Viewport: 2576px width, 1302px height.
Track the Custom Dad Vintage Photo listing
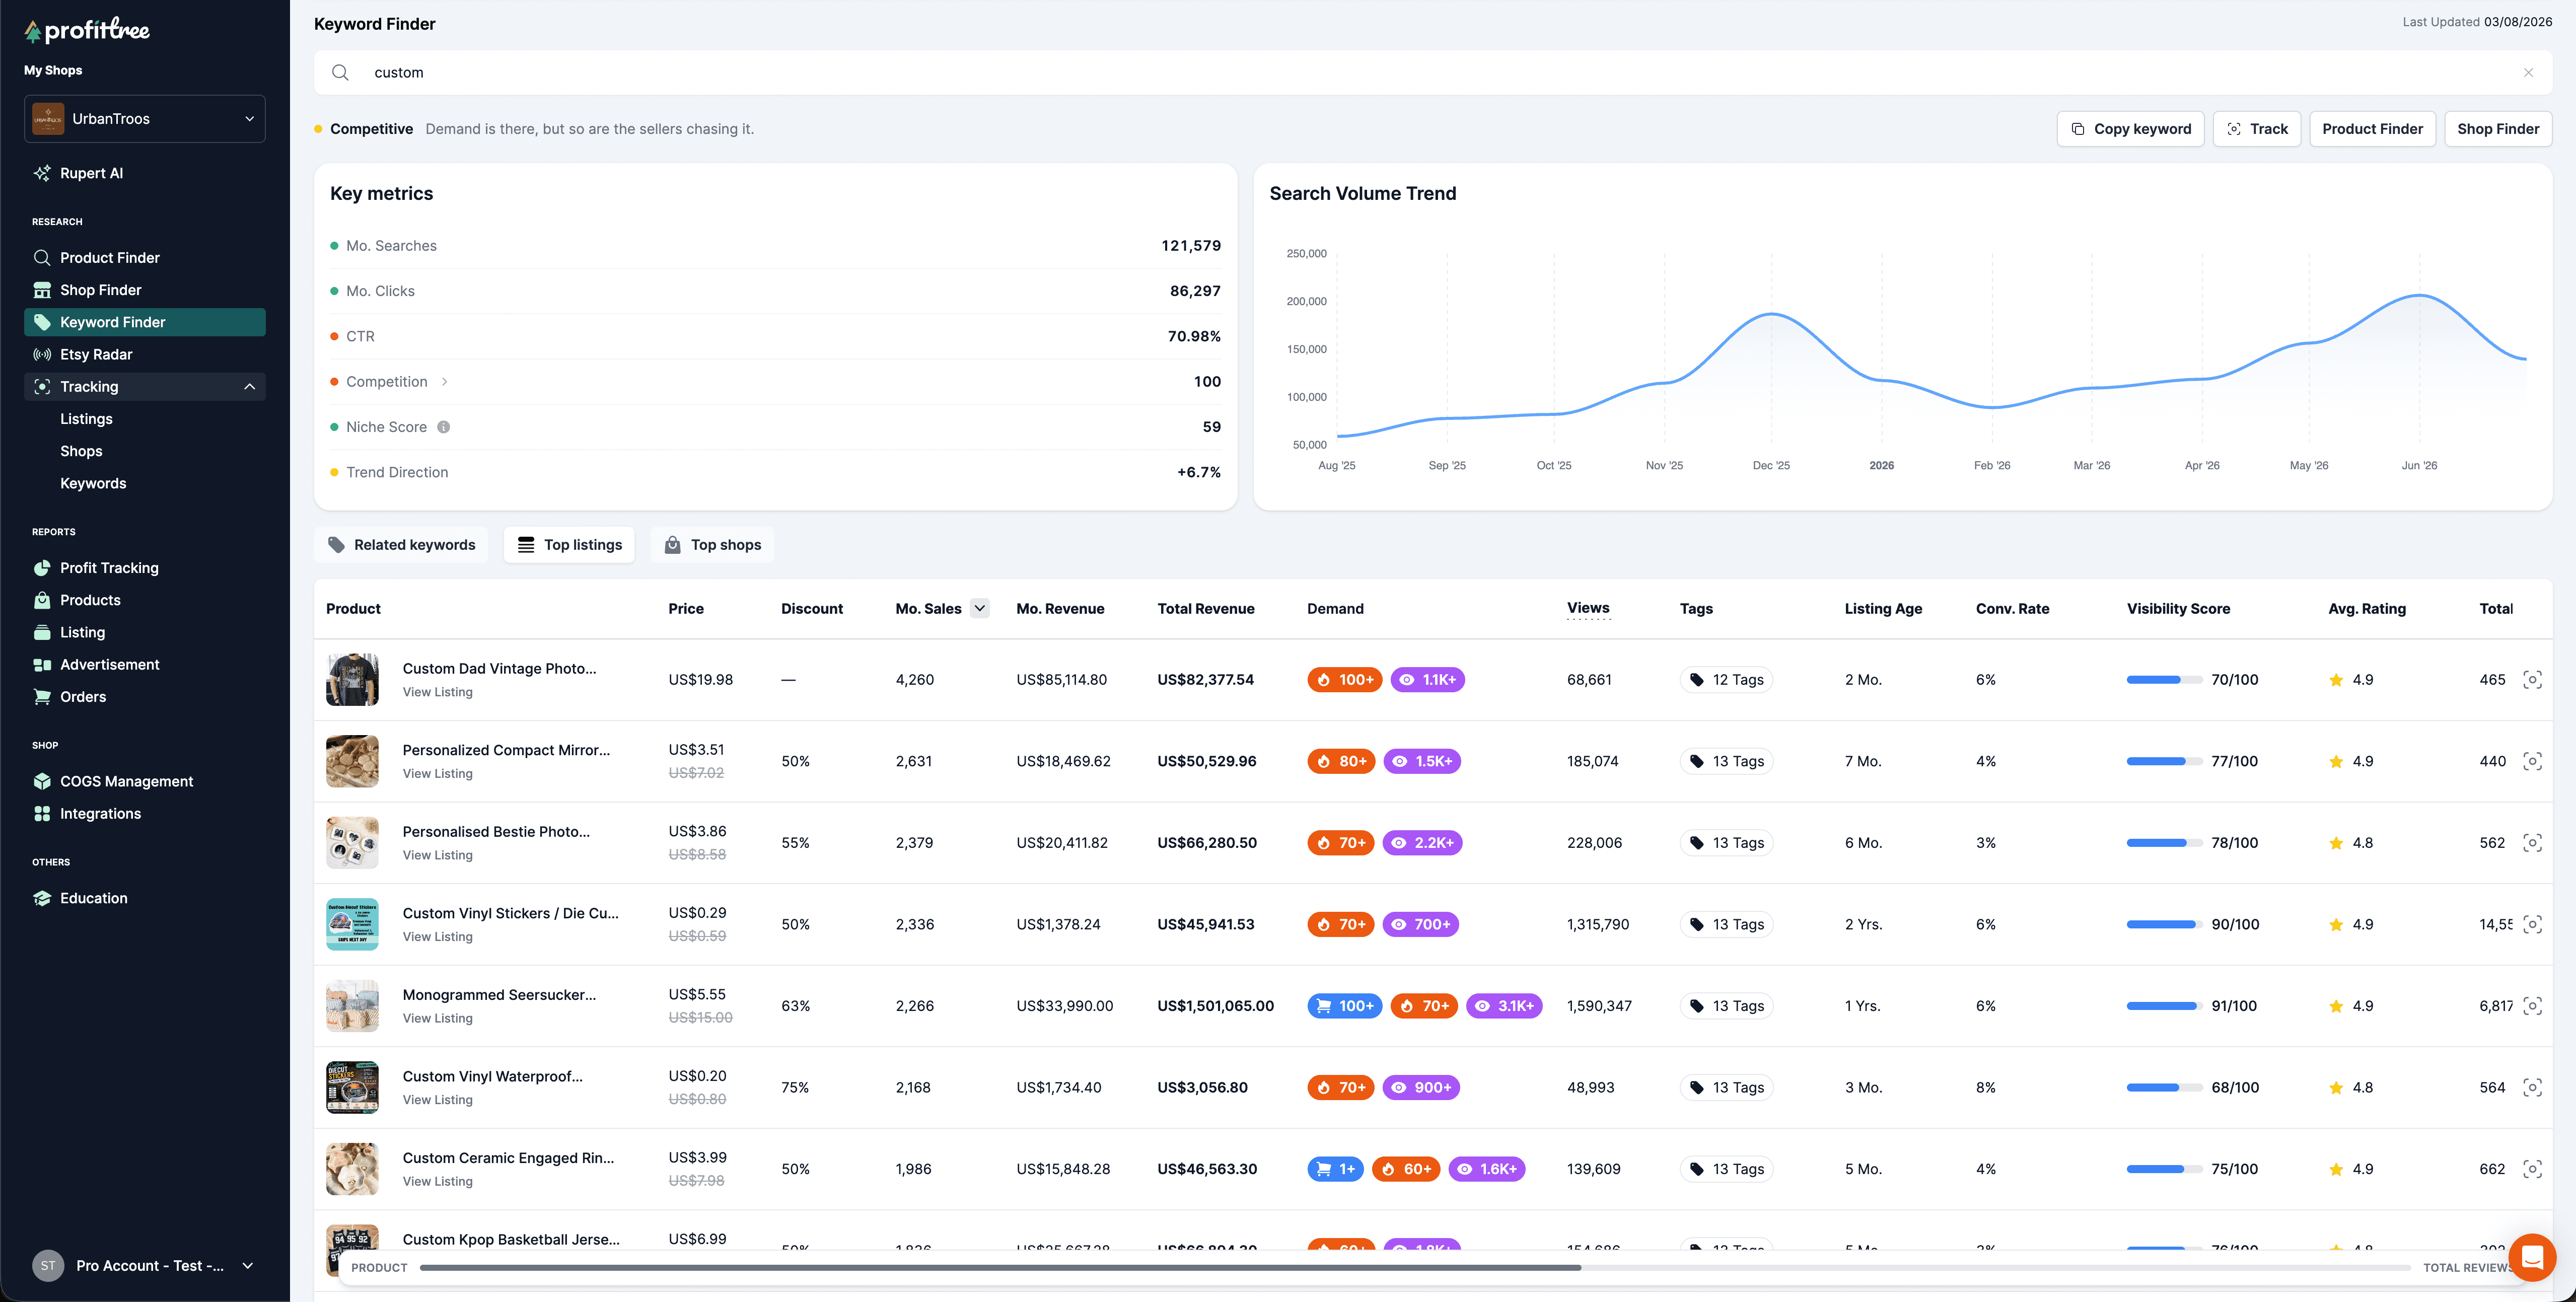(x=2532, y=680)
